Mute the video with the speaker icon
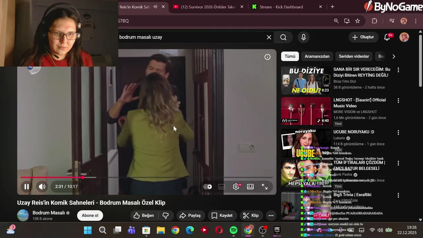 click(x=42, y=187)
